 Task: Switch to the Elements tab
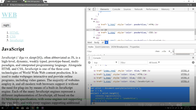point(104,9)
